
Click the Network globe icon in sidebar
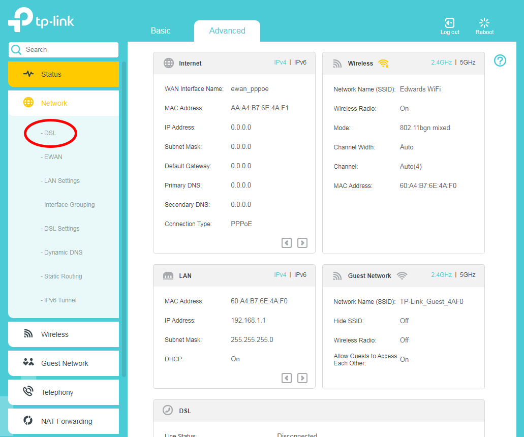pyautogui.click(x=28, y=102)
